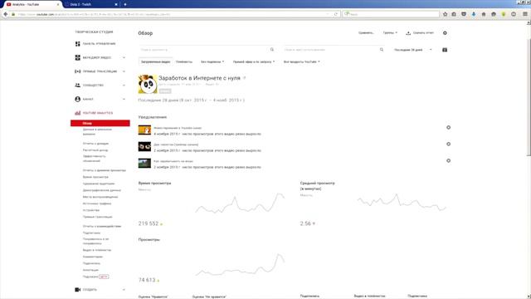Image resolution: width=531 pixels, height=299 pixels.
Task: Dismiss the last 2 ноября notification
Action: [x=448, y=160]
